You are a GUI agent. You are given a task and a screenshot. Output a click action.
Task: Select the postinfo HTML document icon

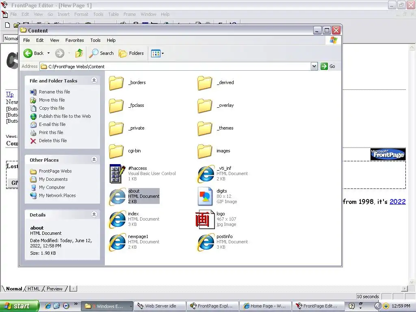click(x=206, y=242)
